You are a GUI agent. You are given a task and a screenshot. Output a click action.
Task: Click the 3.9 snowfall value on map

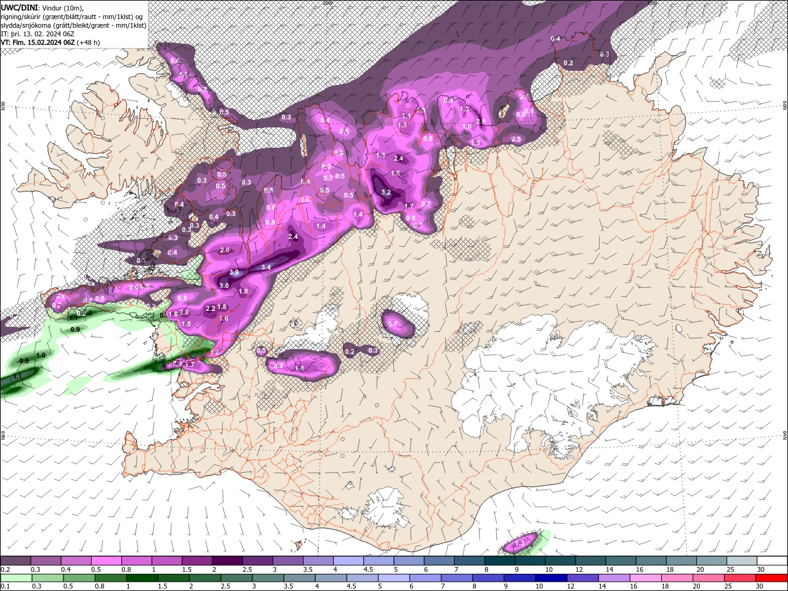pos(234,273)
